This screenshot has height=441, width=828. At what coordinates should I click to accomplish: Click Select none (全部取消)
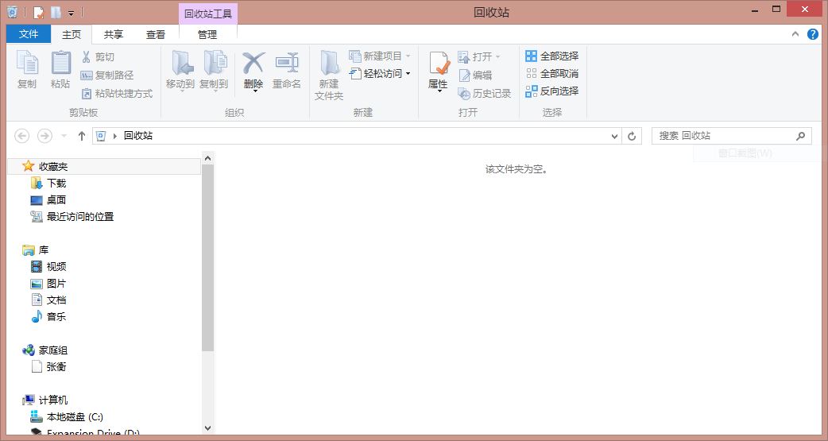[551, 73]
